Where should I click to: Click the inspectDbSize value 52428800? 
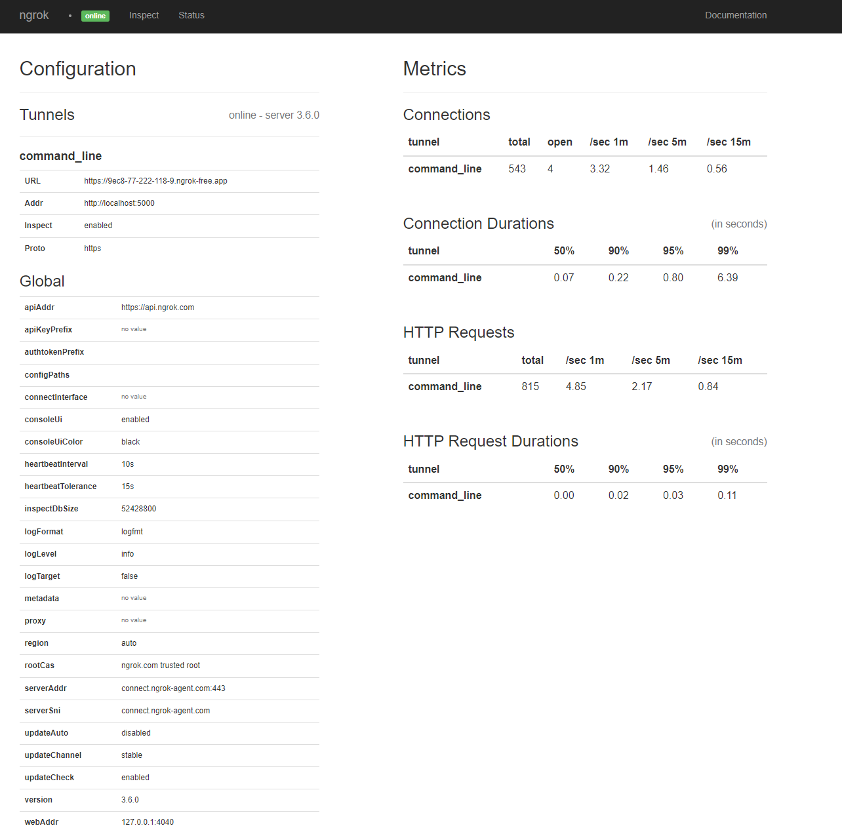point(138,509)
